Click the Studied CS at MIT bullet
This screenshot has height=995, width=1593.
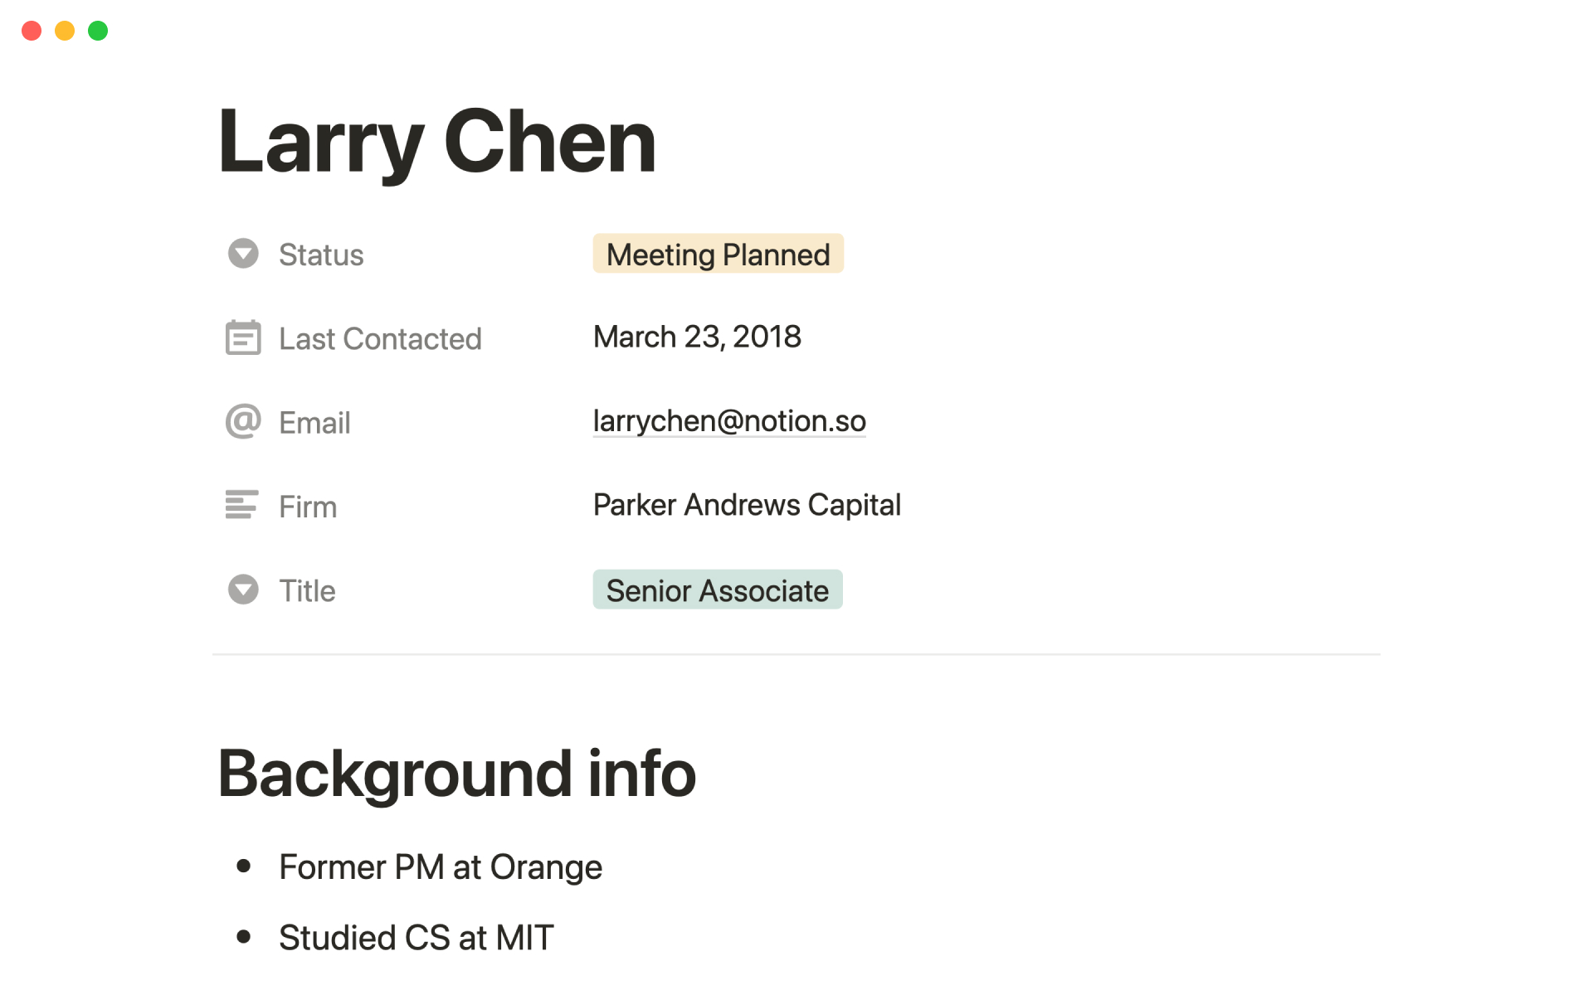click(x=416, y=938)
